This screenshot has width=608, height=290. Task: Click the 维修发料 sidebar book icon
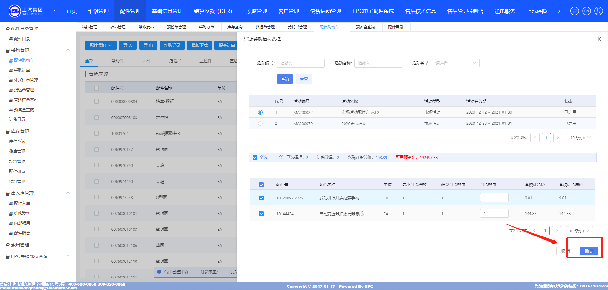point(11,214)
